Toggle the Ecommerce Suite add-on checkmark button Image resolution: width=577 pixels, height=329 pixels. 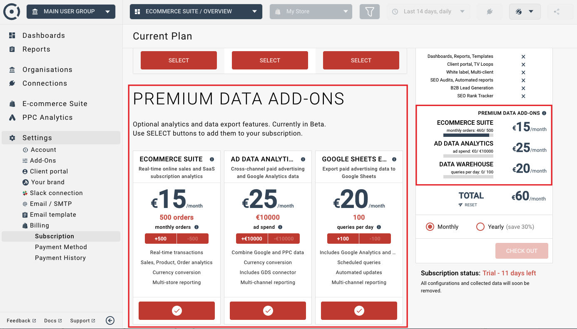177,311
